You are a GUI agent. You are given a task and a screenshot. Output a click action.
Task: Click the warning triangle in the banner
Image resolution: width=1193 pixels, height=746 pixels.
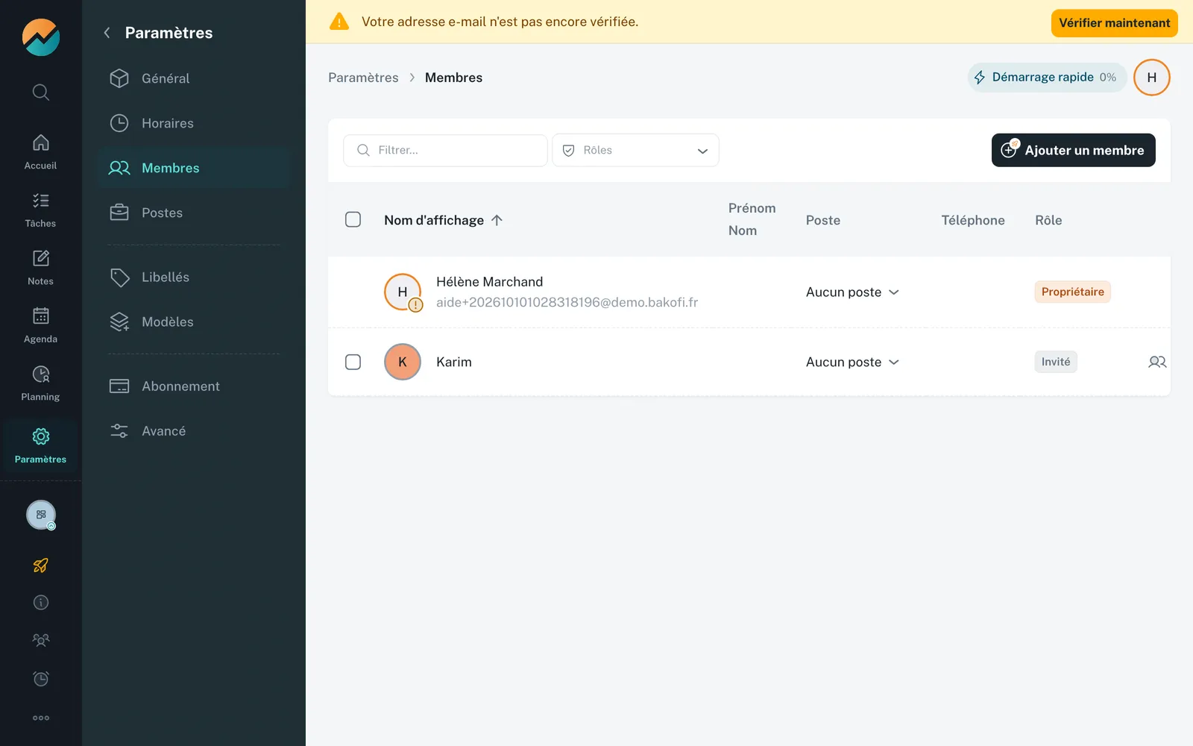click(x=339, y=22)
